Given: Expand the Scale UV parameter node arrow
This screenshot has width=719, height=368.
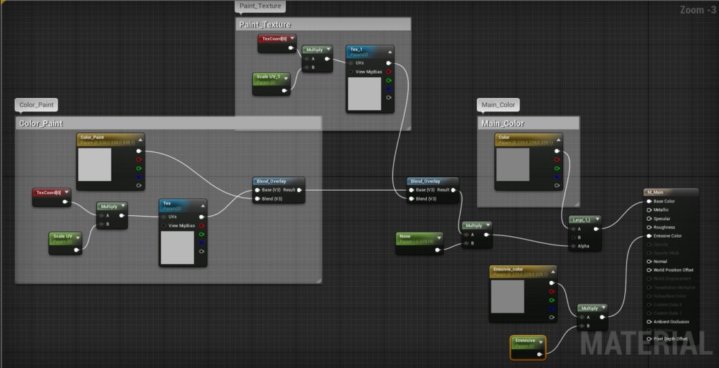Looking at the screenshot, I should click(x=77, y=238).
